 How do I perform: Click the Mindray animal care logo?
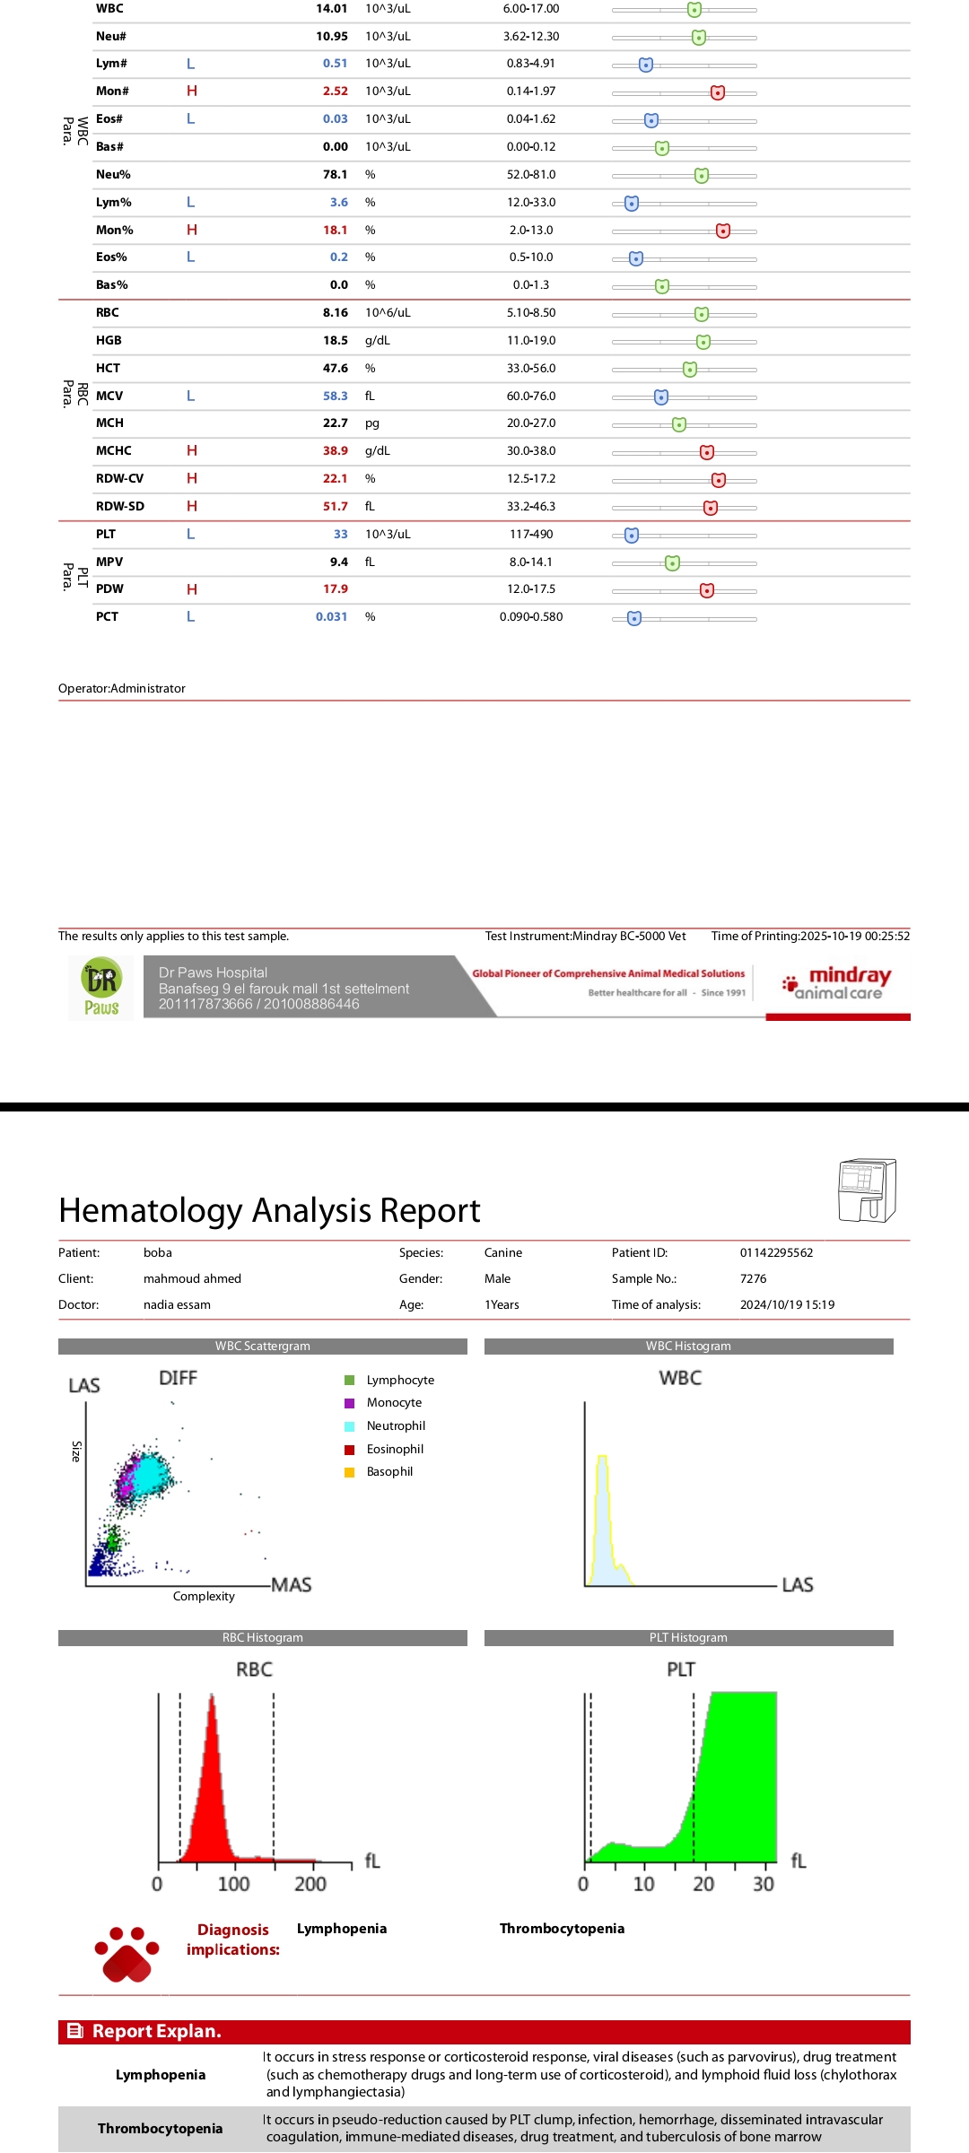(x=838, y=983)
